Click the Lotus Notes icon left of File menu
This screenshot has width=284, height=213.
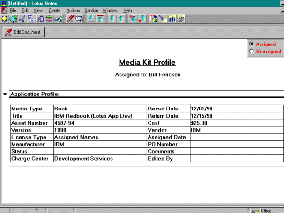click(4, 10)
